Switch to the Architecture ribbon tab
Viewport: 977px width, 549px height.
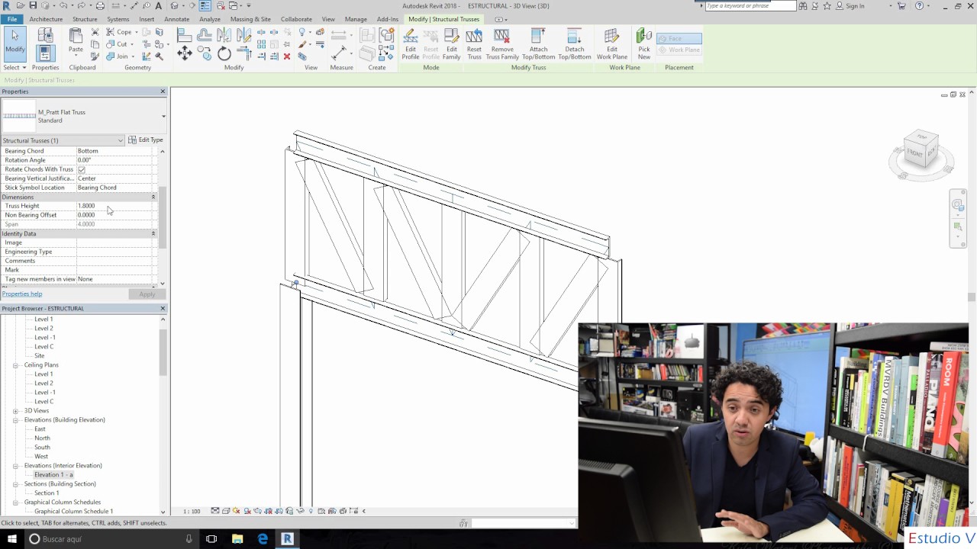tap(46, 19)
